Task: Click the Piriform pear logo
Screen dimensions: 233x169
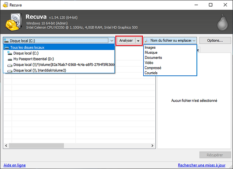Action: [x=223, y=22]
